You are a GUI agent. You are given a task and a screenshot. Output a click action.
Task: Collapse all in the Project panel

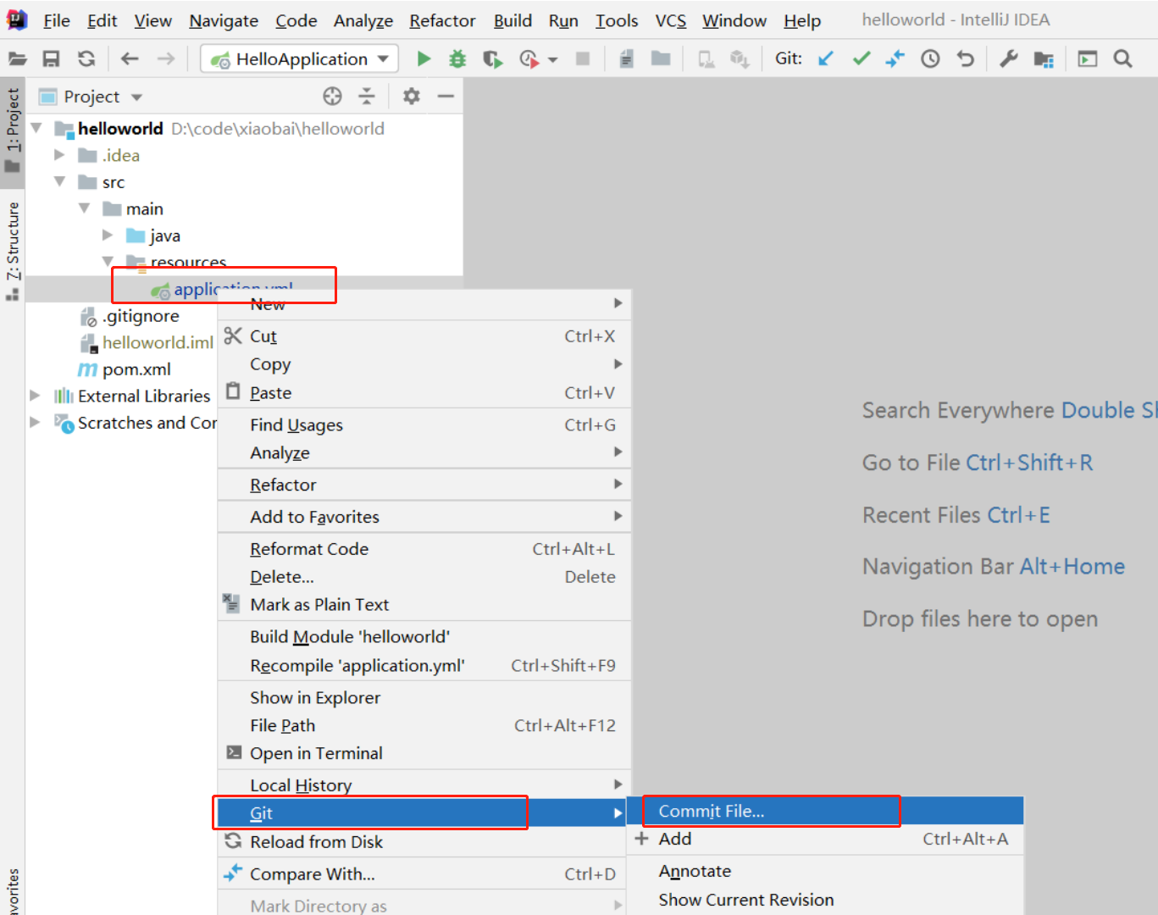coord(367,97)
